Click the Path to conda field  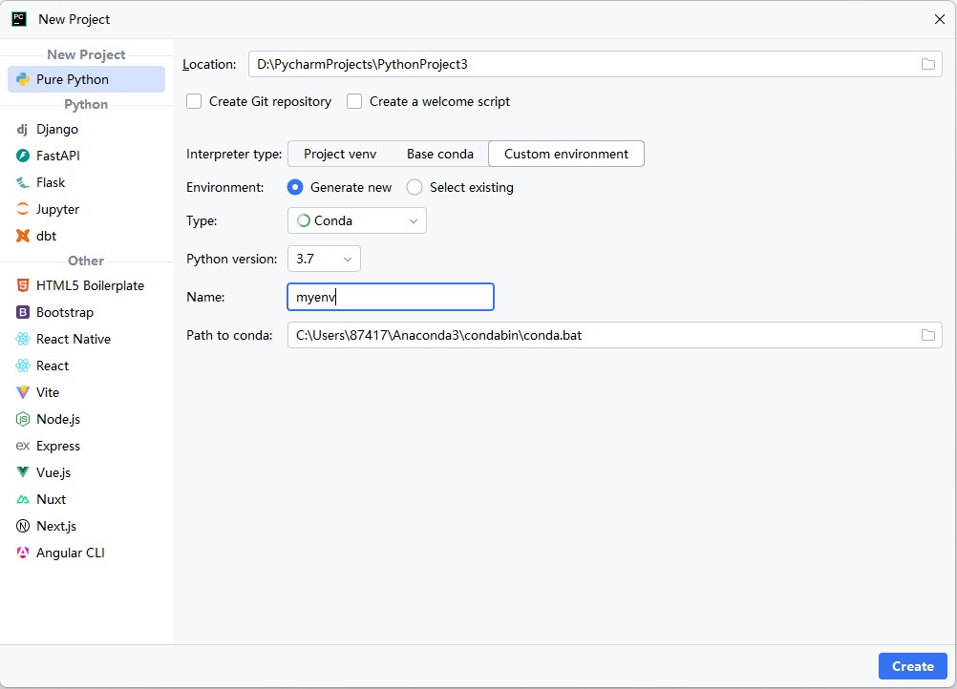click(x=615, y=335)
